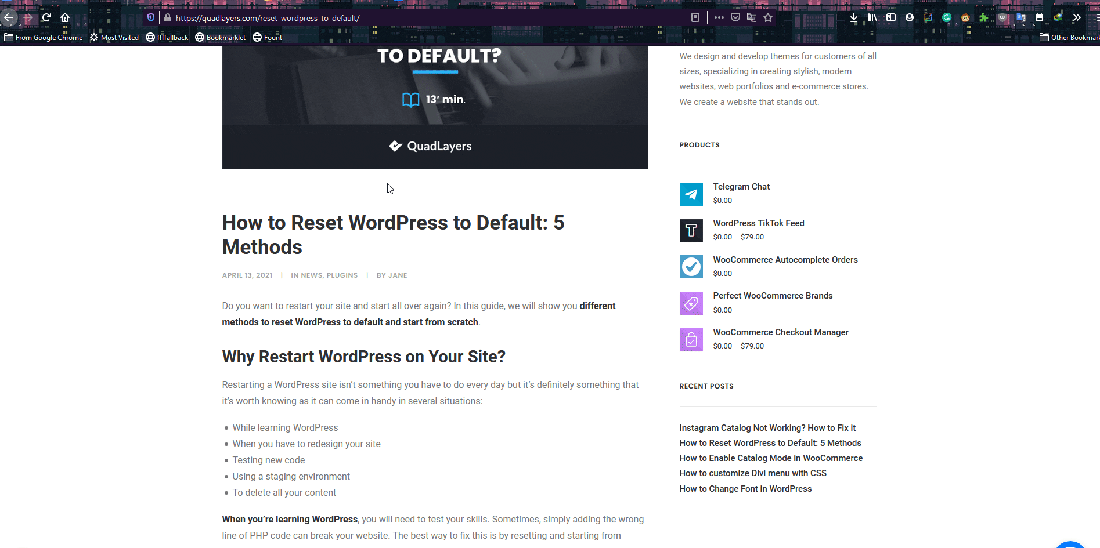1100x548 pixels.
Task: Open Reader View for this article
Action: 695,17
